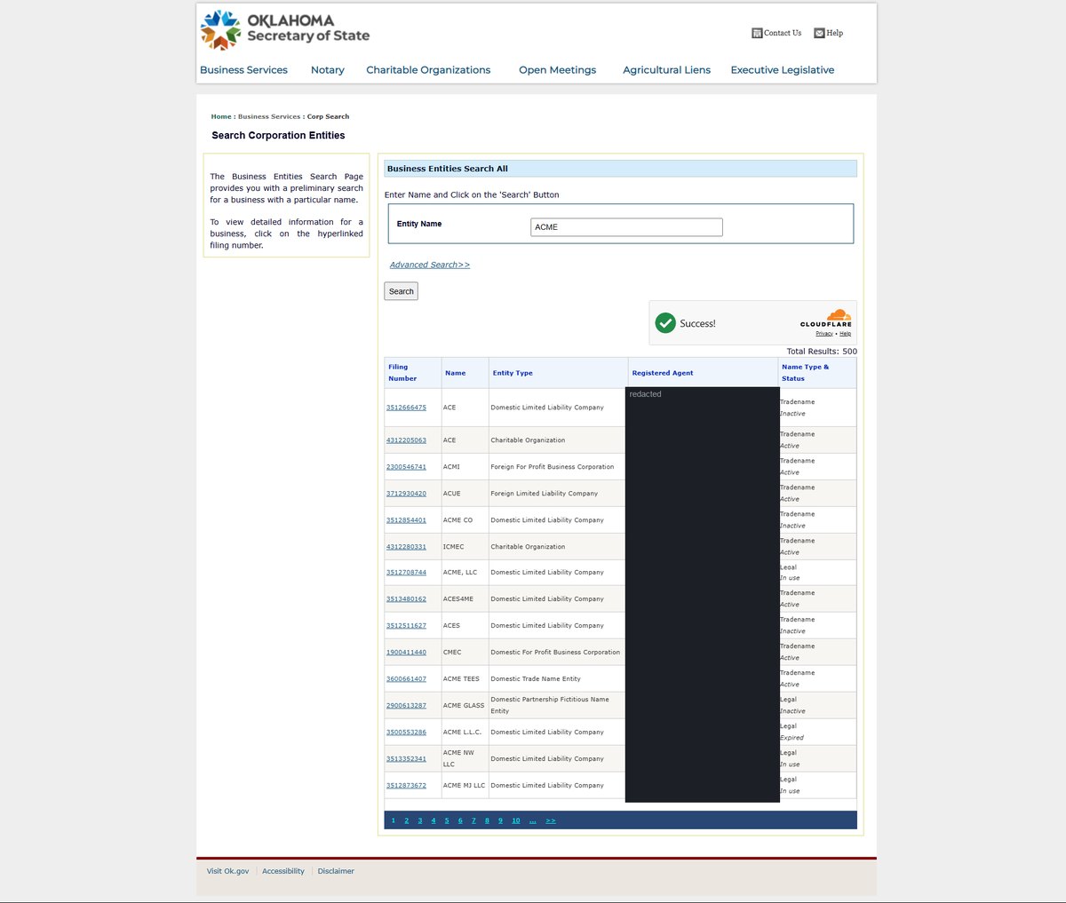Open the Business Services menu
This screenshot has width=1066, height=903.
[x=243, y=70]
